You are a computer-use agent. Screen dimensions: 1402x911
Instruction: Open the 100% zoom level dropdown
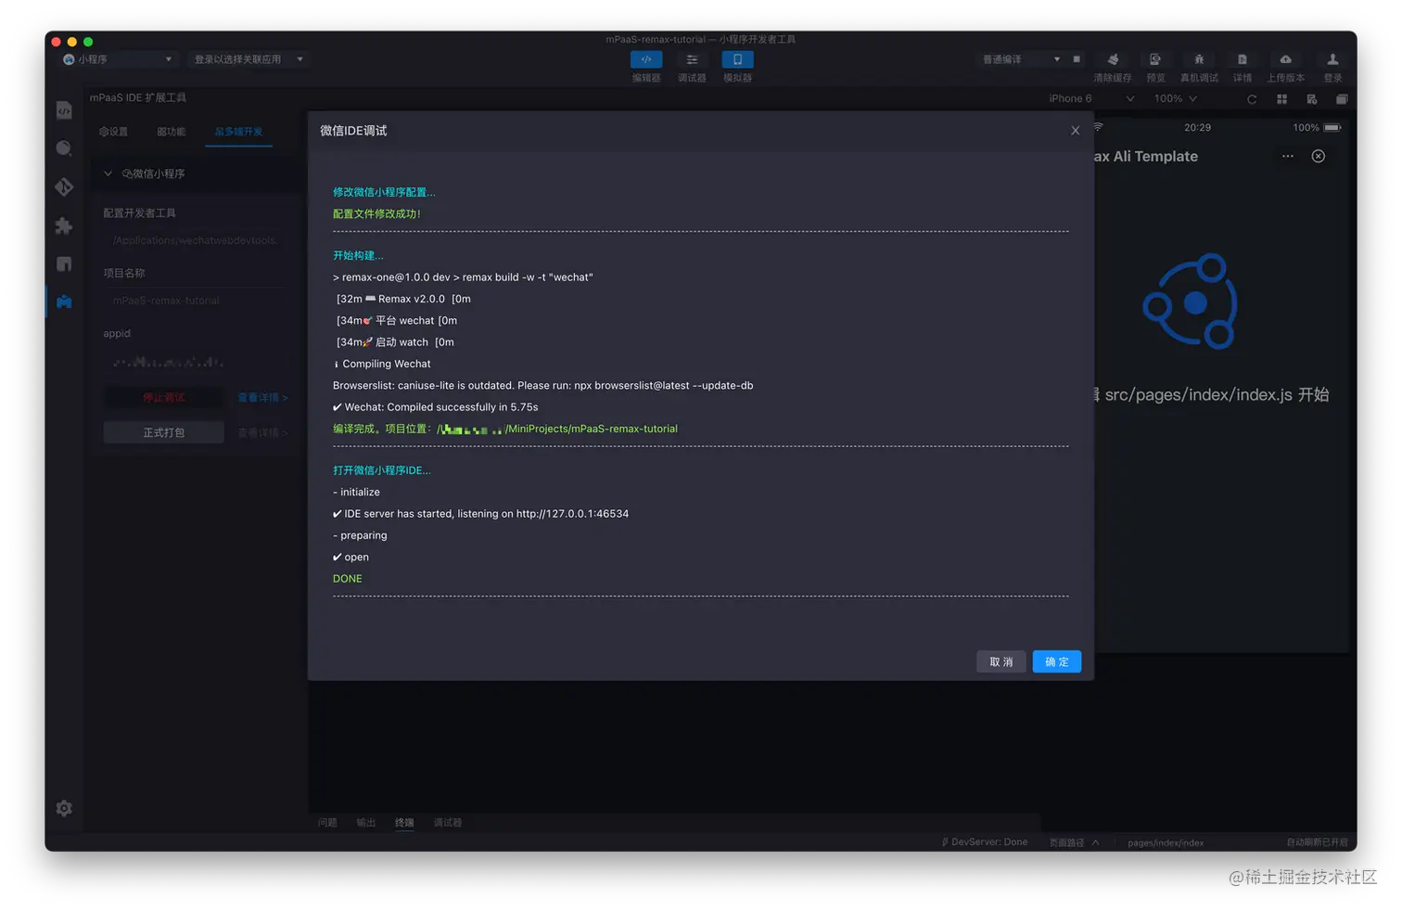tap(1175, 98)
